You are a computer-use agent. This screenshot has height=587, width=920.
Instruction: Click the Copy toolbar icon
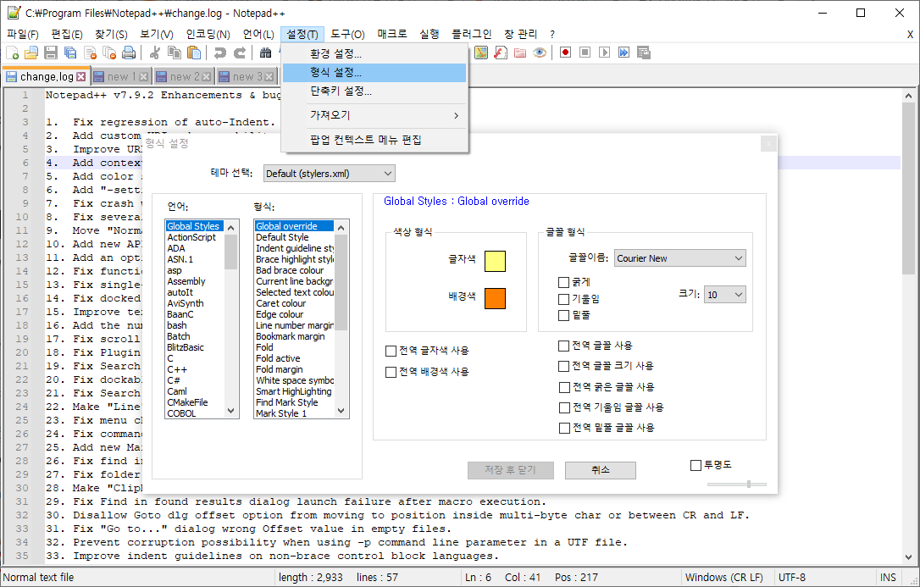tap(175, 53)
